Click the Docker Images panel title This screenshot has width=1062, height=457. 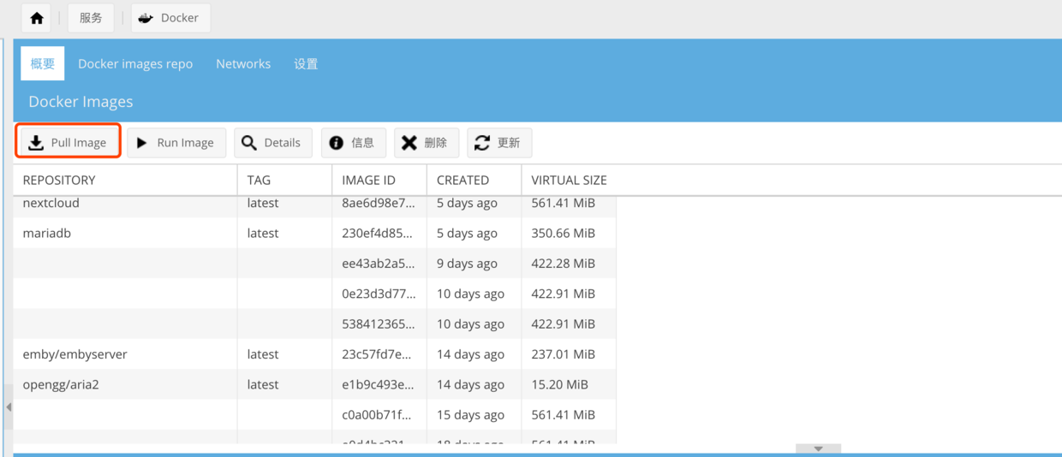pyautogui.click(x=81, y=102)
